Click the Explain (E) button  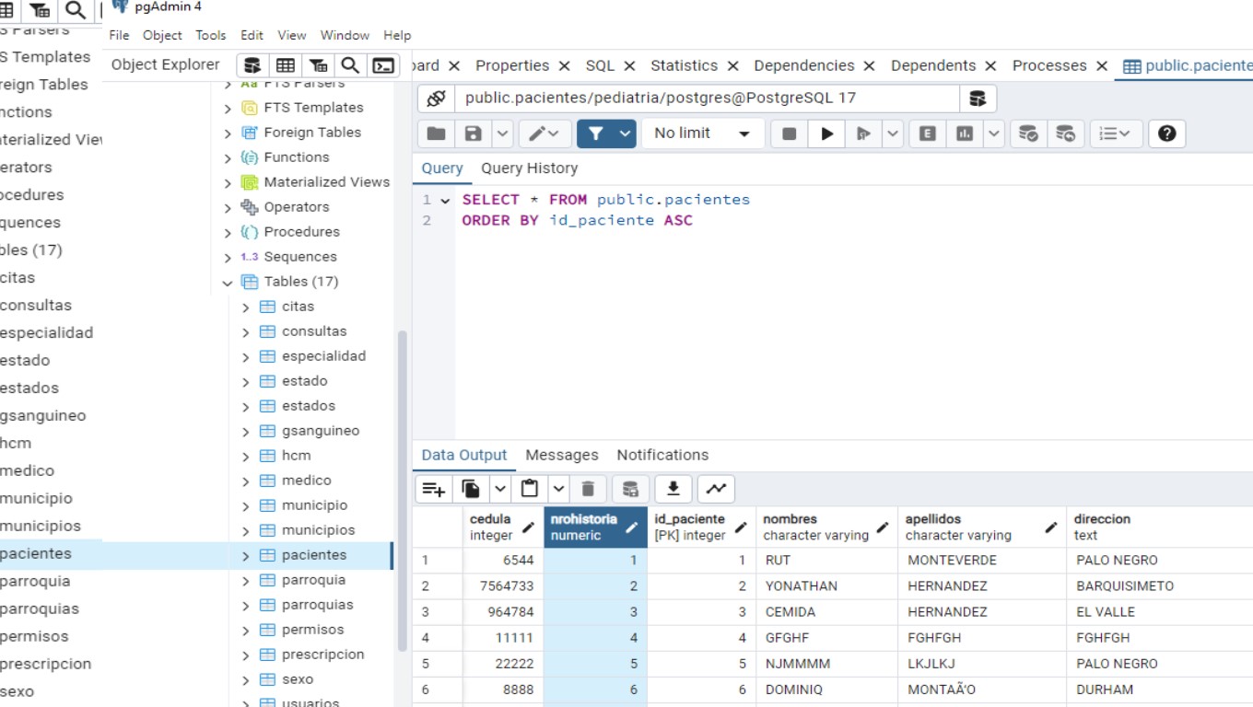coord(928,133)
